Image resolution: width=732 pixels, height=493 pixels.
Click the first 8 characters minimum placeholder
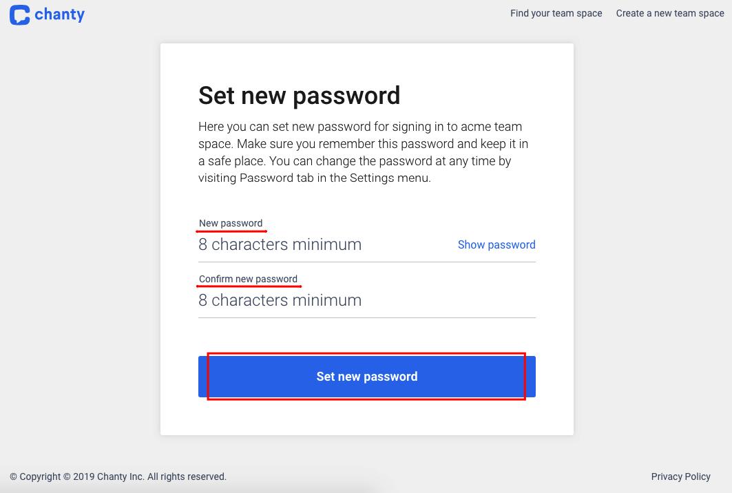tap(280, 244)
